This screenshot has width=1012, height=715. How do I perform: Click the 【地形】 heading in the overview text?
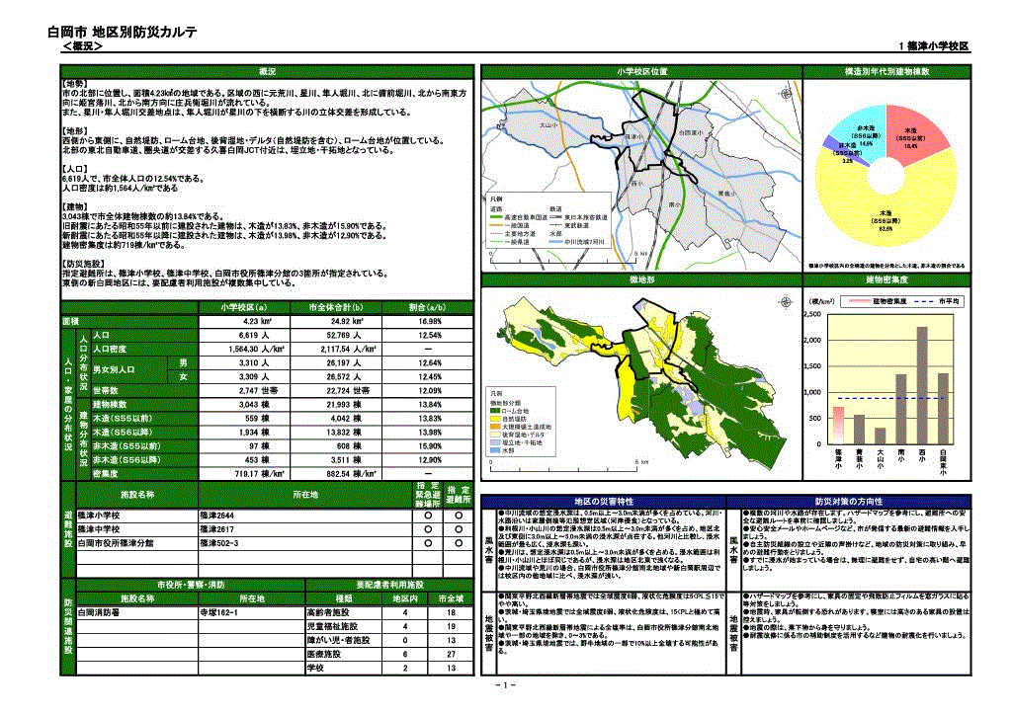coord(75,131)
